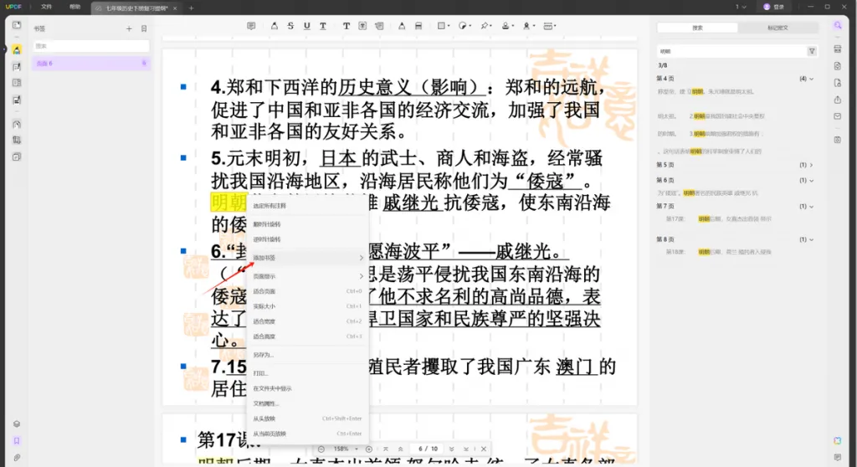857x467 pixels.
Task: Click the zoom out minus button
Action: 321,449
